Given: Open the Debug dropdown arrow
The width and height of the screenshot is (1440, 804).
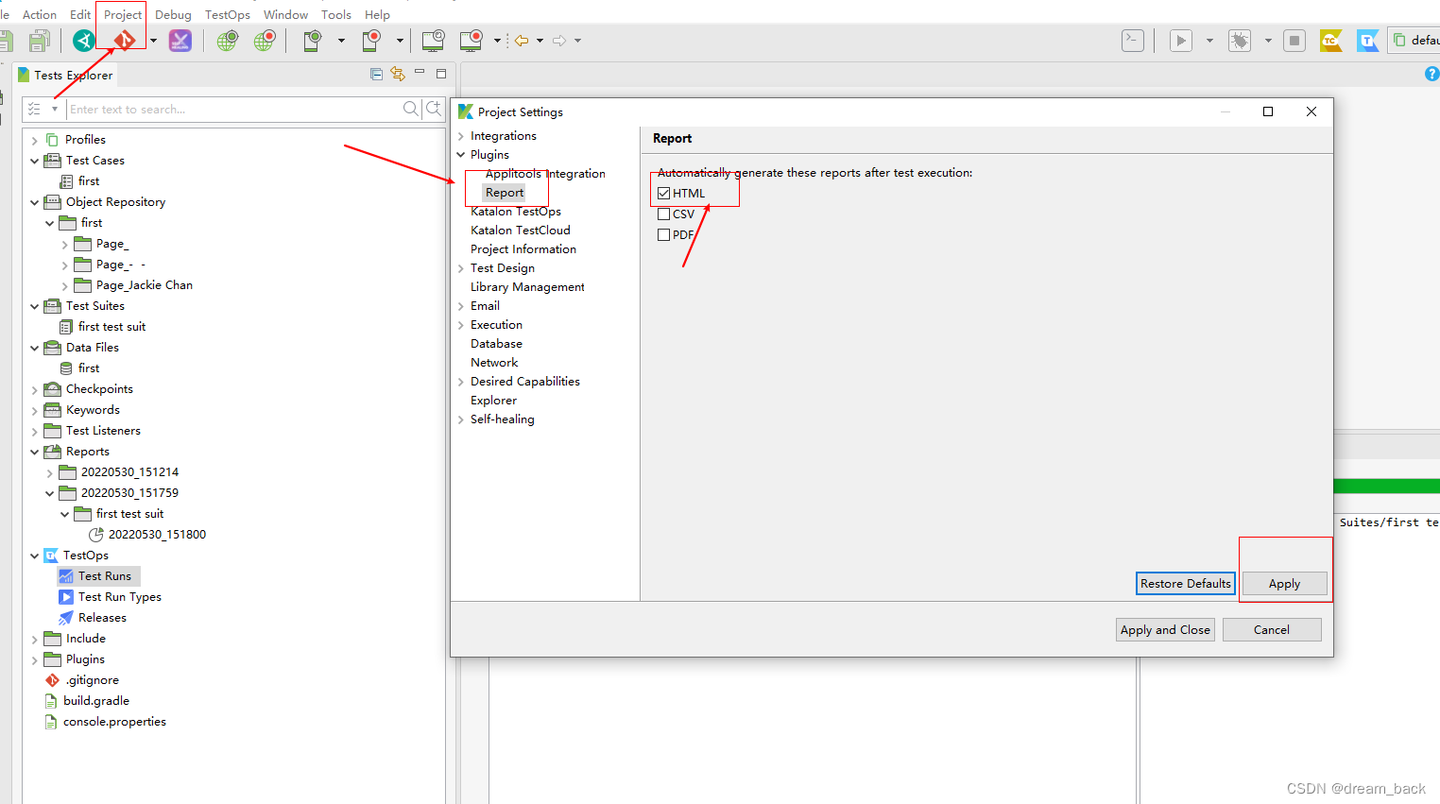Looking at the screenshot, I should click(x=1268, y=41).
